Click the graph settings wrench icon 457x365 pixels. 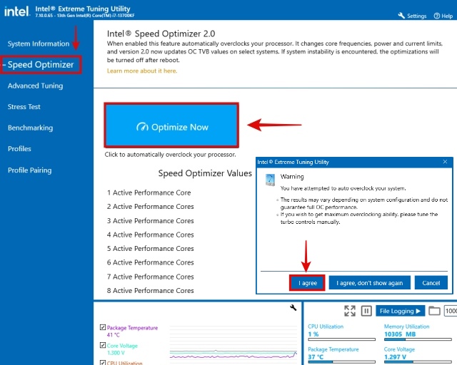293,307
